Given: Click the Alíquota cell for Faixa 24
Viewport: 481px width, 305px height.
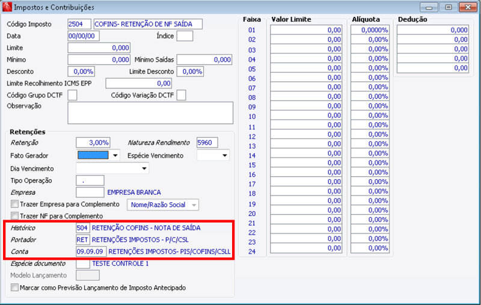Looking at the screenshot, I should [370, 248].
